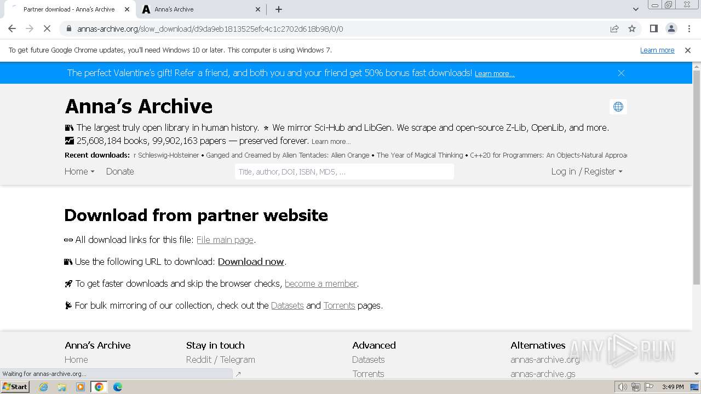This screenshot has width=701, height=394.
Task: Expand the Home dropdown menu
Action: coord(79,171)
